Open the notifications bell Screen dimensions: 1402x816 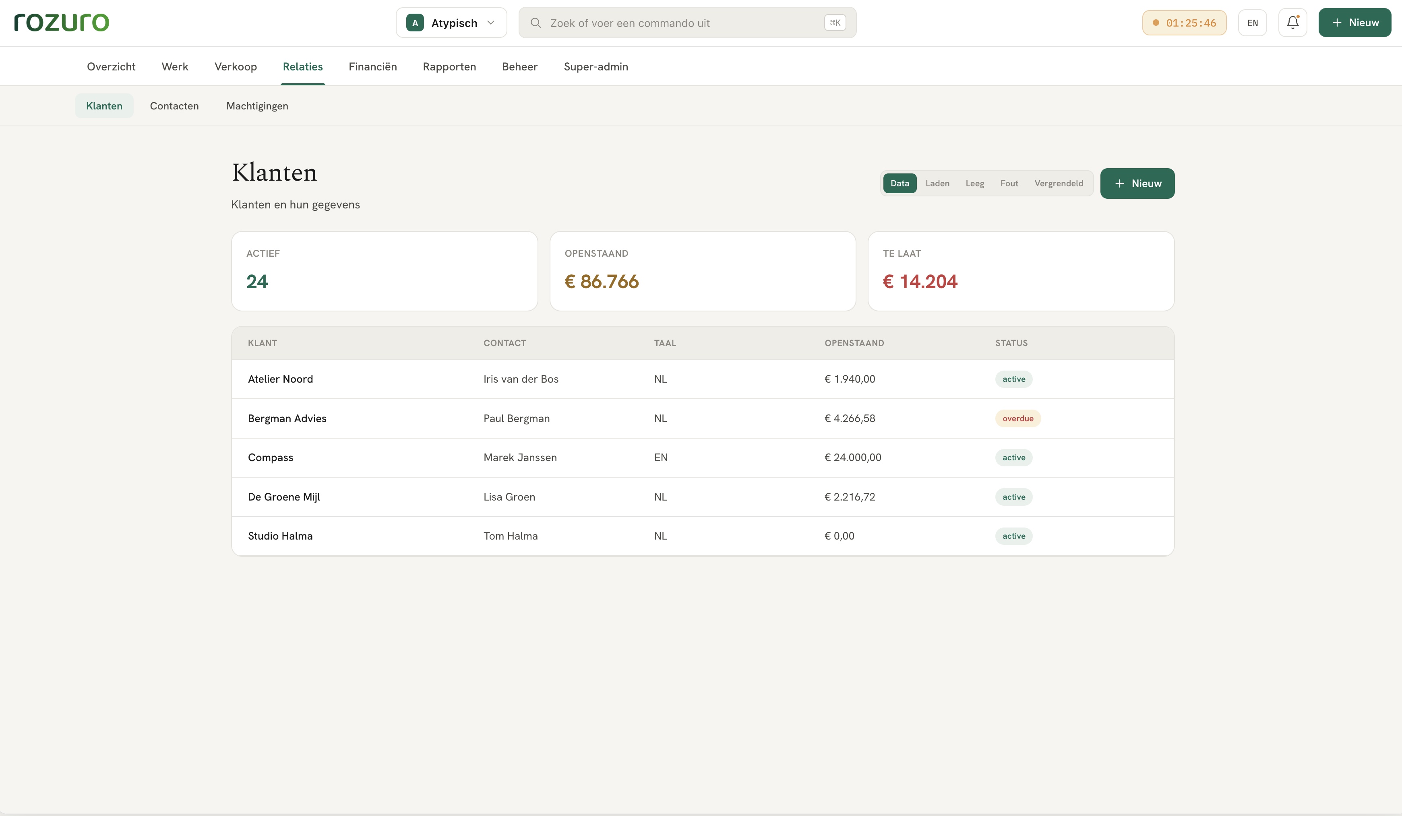point(1292,23)
